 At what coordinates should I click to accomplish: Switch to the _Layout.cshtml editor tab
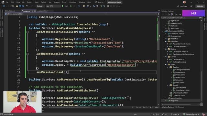[42, 11]
